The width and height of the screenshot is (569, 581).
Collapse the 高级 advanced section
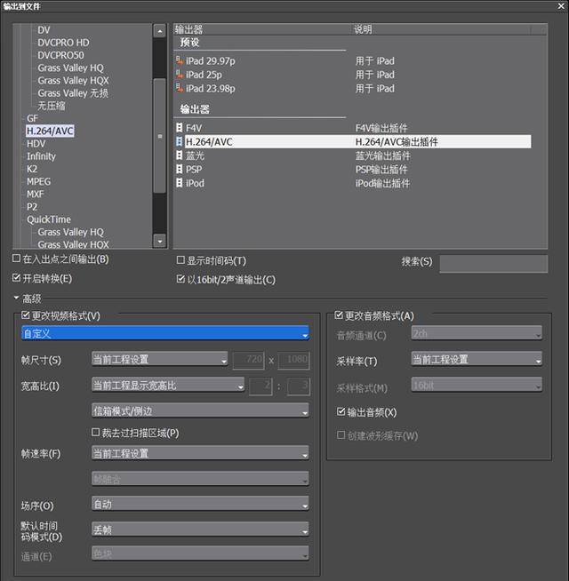click(x=16, y=298)
